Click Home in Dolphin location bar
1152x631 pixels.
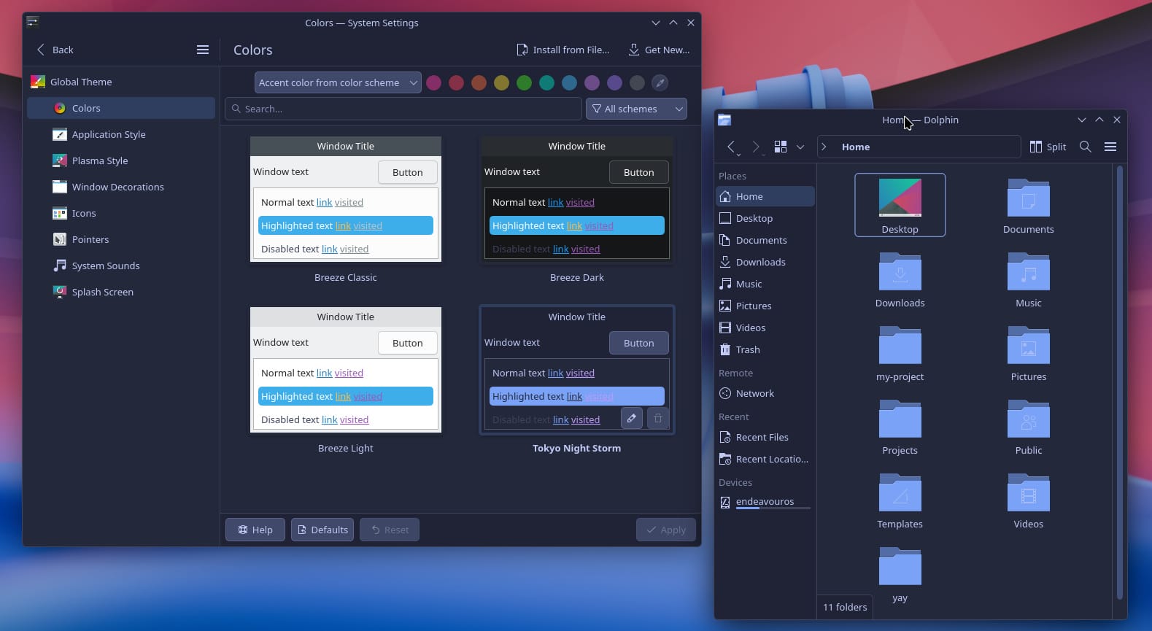(856, 147)
